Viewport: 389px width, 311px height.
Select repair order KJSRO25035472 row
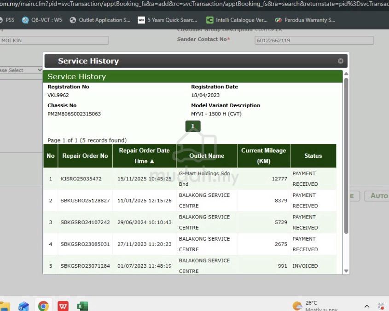point(81,179)
